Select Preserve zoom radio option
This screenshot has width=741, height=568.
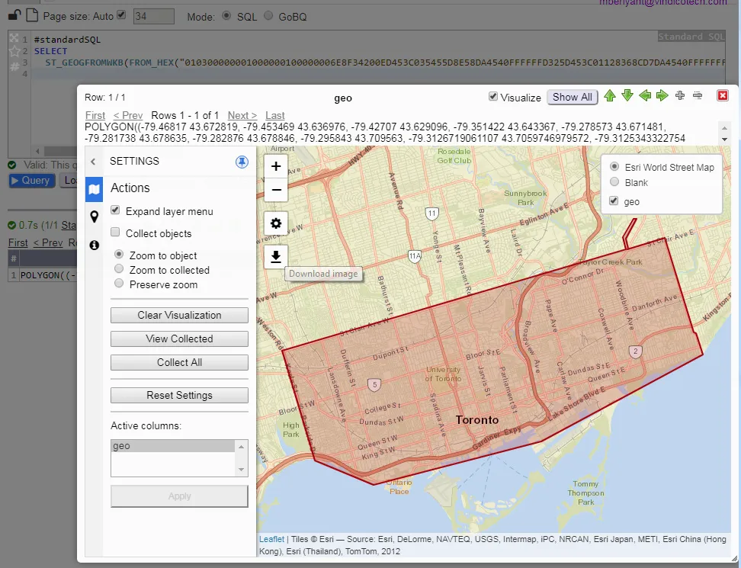pos(119,284)
